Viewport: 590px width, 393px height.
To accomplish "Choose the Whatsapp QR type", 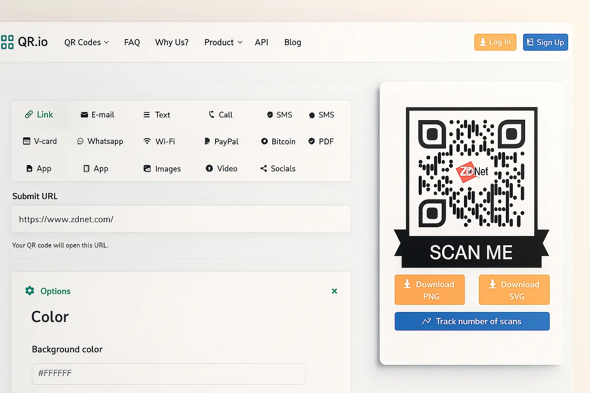I will coord(100,141).
